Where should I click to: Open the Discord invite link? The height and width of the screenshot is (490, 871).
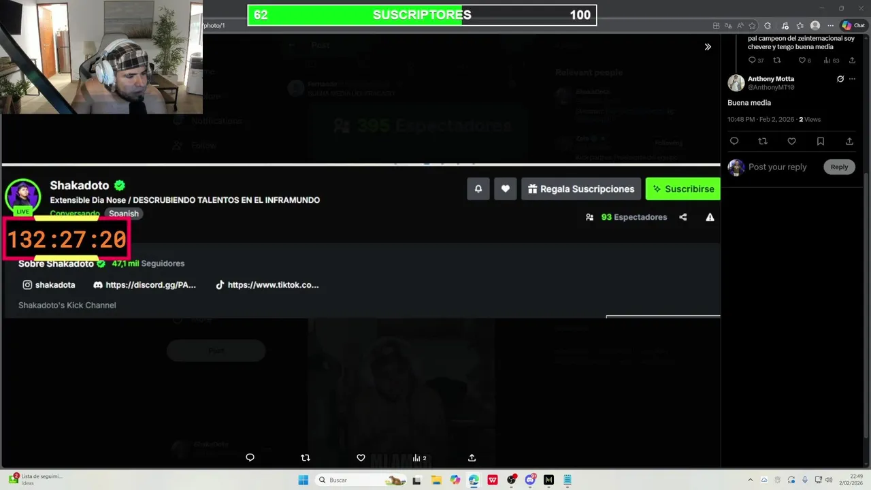click(x=144, y=284)
